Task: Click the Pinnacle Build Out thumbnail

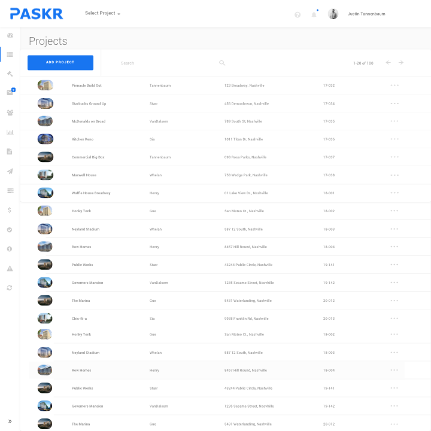Action: point(45,85)
